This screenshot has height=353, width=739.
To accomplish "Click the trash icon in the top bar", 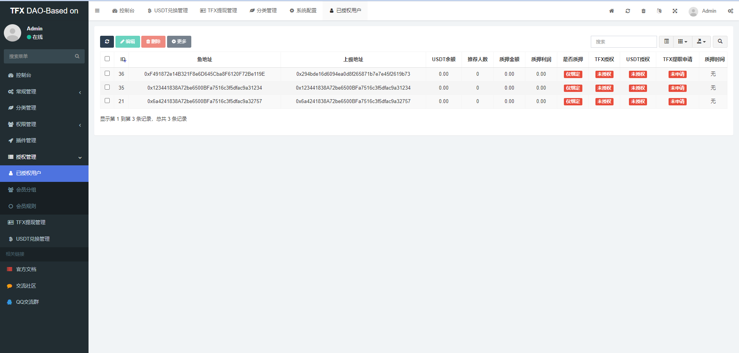I will pyautogui.click(x=643, y=11).
